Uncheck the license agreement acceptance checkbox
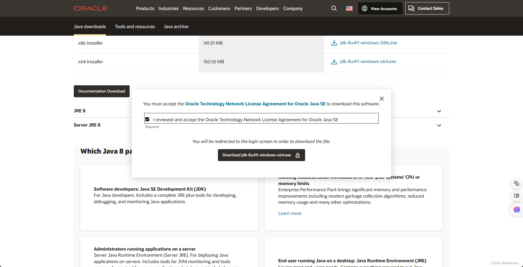The image size is (523, 267). pyautogui.click(x=147, y=119)
